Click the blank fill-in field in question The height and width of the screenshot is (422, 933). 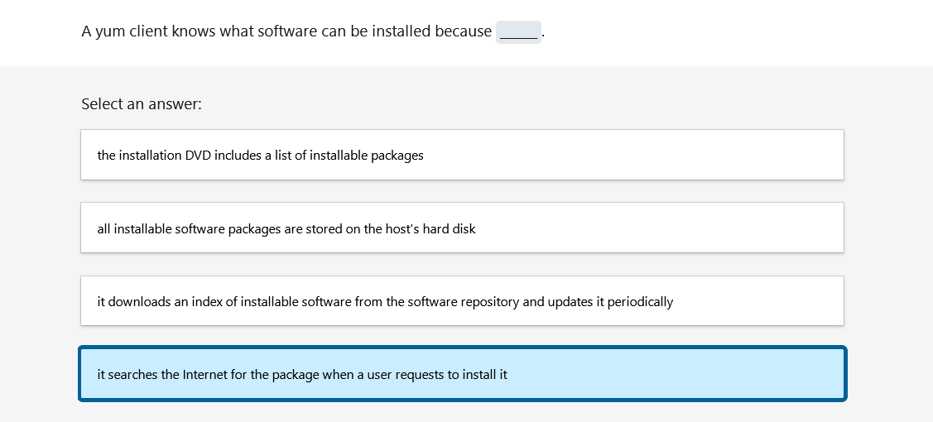click(518, 32)
